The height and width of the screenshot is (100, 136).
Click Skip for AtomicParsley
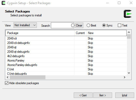tap(90, 61)
